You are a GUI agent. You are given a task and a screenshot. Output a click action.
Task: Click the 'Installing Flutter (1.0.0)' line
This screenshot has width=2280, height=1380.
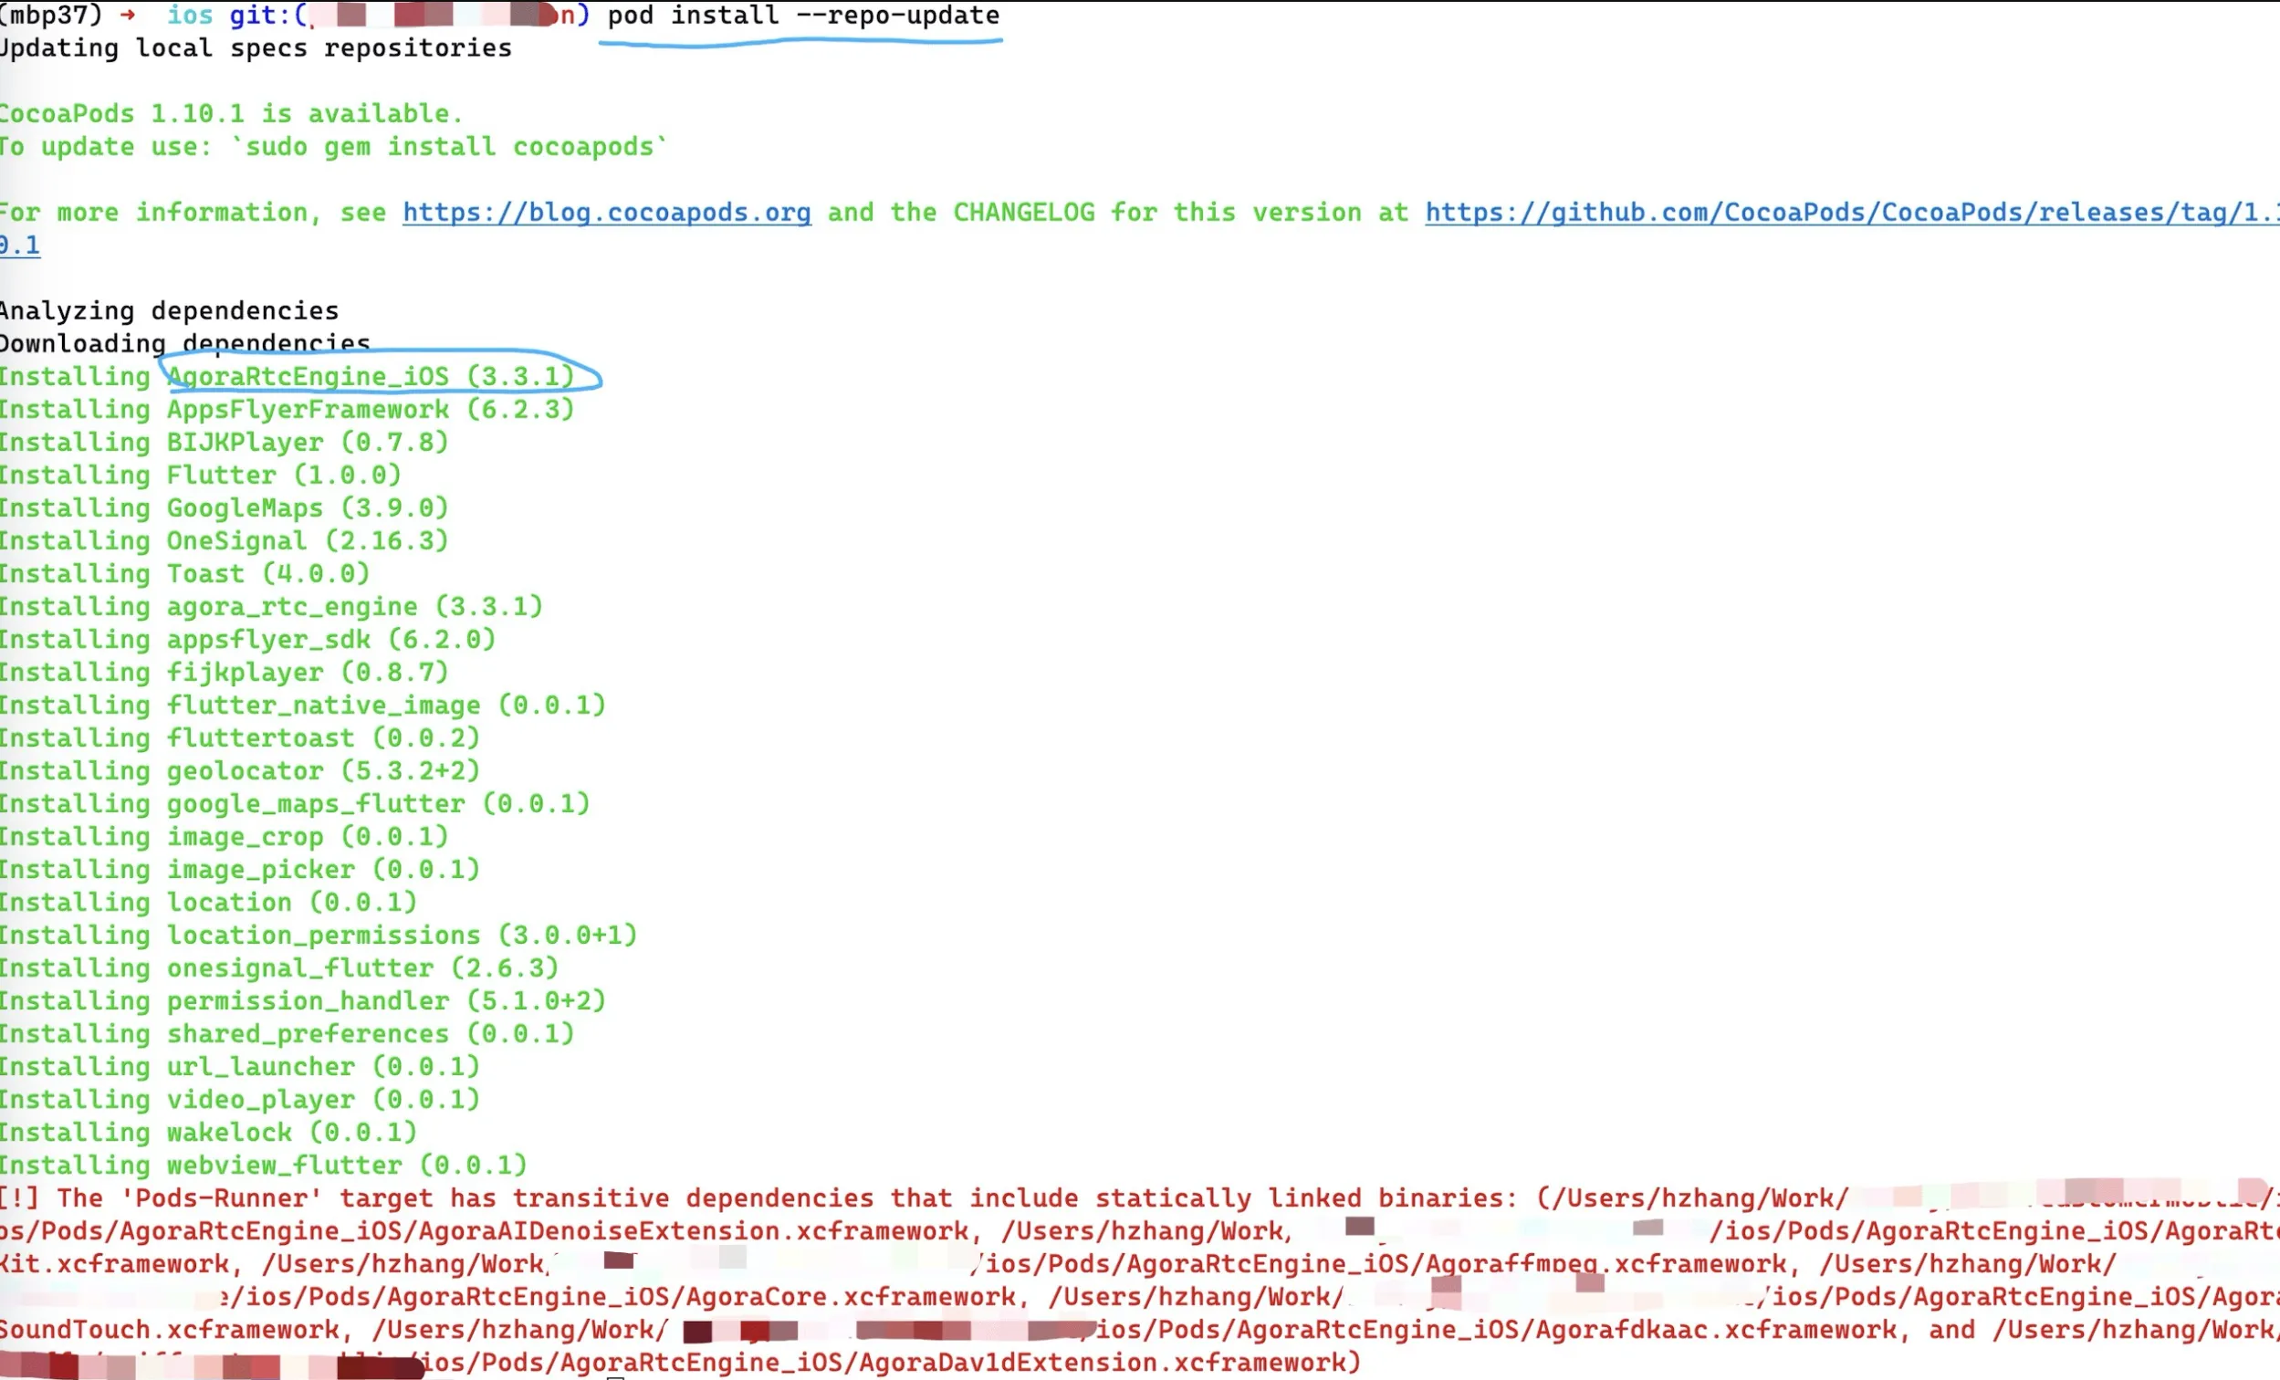click(200, 476)
